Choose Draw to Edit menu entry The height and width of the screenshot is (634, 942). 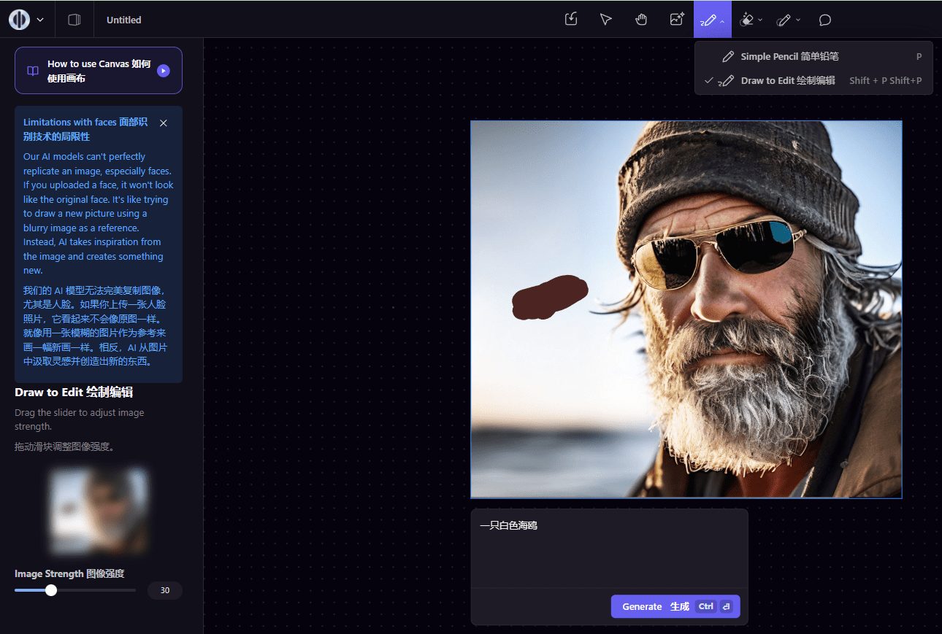(813, 80)
